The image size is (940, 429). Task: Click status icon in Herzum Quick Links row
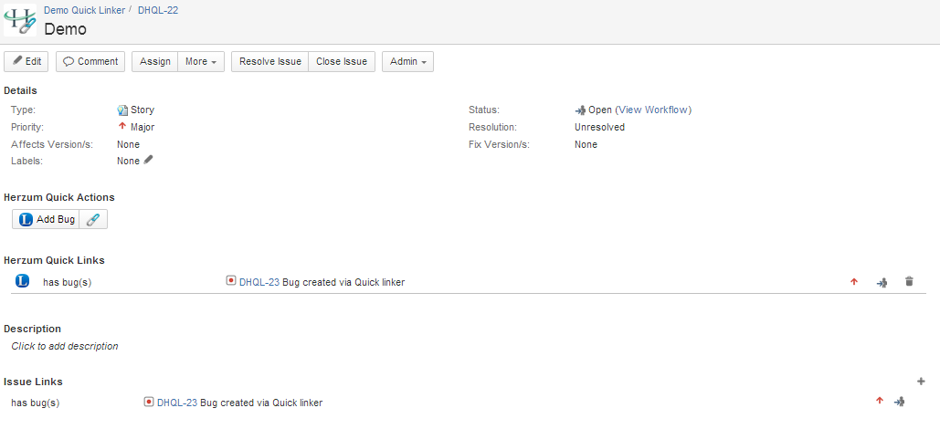tap(882, 282)
